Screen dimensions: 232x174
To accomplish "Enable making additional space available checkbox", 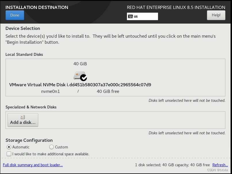I will 9,154.
